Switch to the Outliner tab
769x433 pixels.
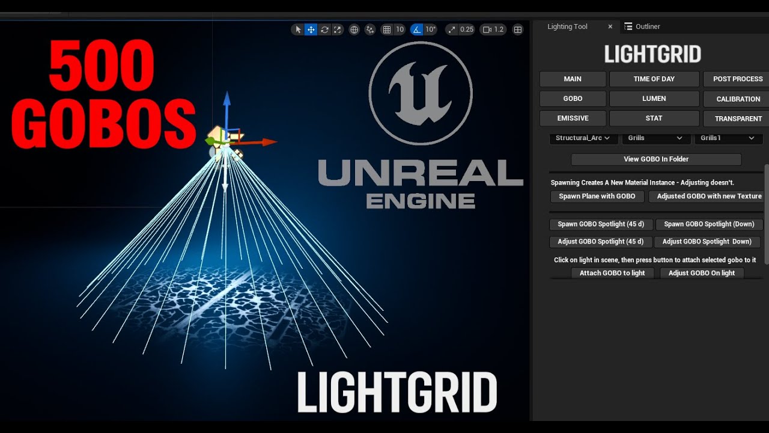[x=648, y=26]
